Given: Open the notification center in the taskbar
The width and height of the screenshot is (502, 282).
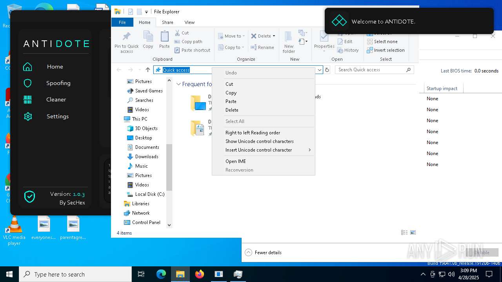Looking at the screenshot, I should tap(489, 274).
